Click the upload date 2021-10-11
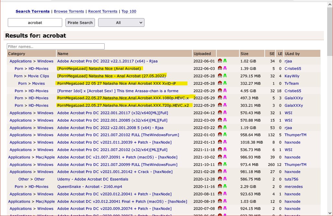Screen dimensions: 333x216 click(x=204, y=165)
